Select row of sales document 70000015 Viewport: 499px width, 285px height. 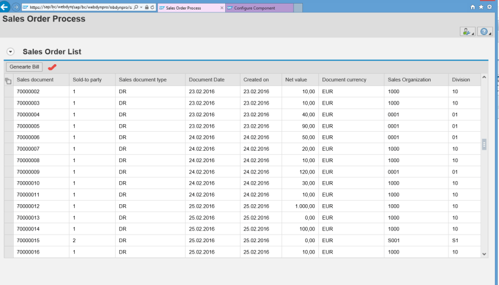pos(8,240)
